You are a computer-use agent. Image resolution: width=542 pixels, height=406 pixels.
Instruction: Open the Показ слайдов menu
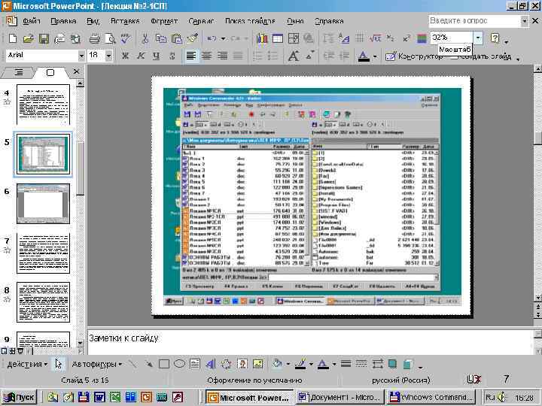250,21
